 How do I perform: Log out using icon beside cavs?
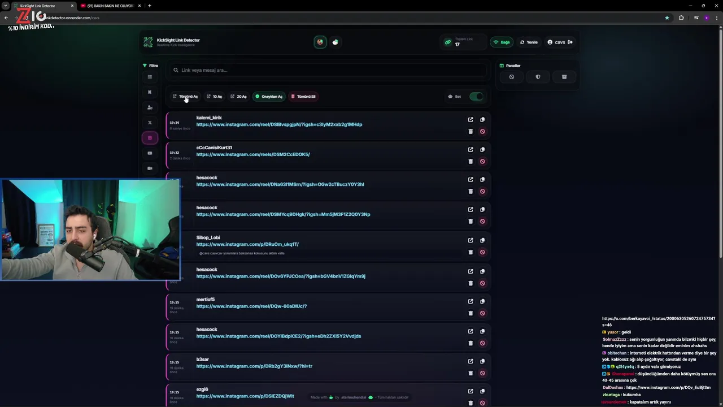pos(570,42)
